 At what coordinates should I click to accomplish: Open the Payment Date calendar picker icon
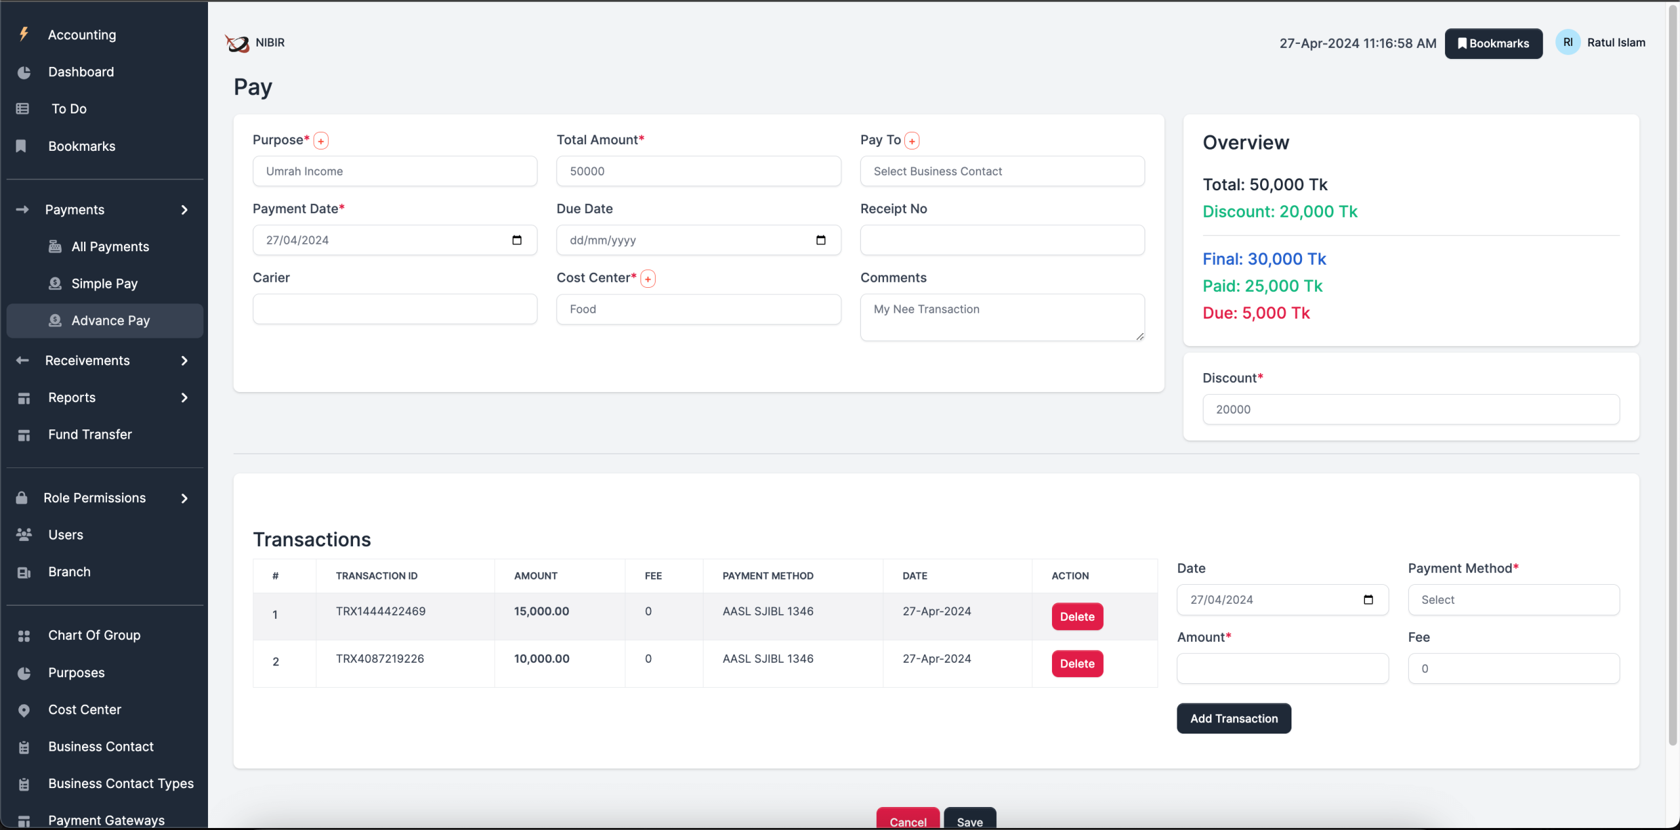(516, 240)
